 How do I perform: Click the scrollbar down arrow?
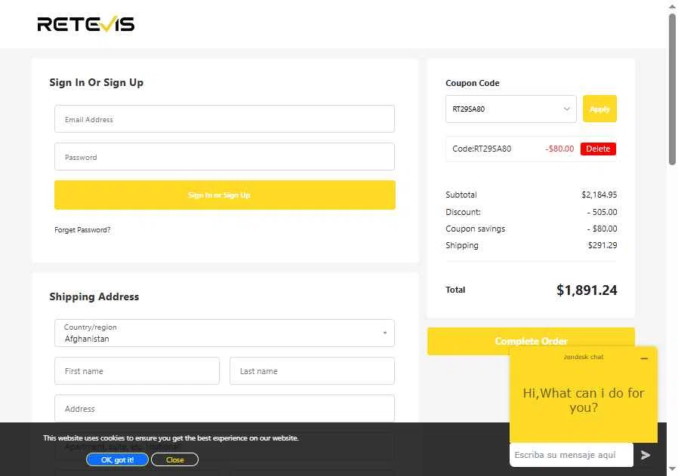click(672, 469)
